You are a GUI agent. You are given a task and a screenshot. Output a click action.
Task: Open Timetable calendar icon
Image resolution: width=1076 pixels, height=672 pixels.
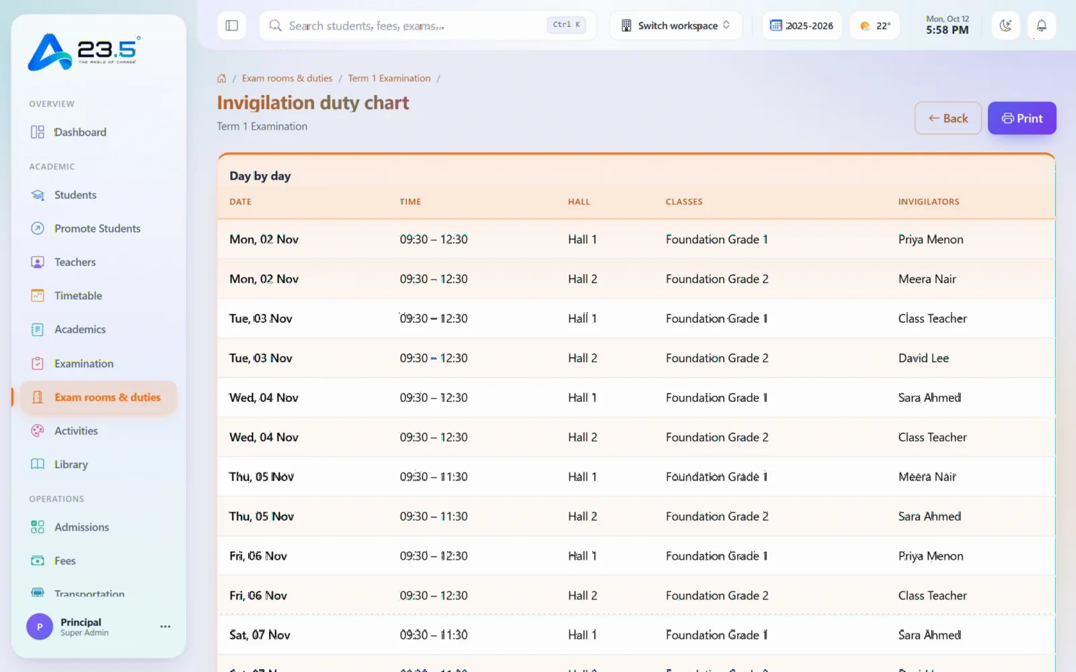coord(38,296)
